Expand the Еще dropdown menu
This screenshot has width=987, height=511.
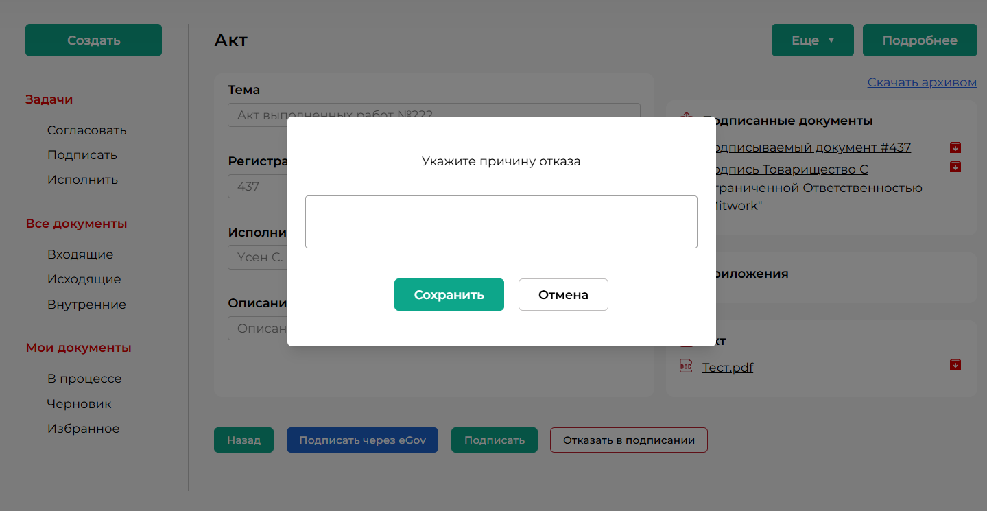click(812, 40)
